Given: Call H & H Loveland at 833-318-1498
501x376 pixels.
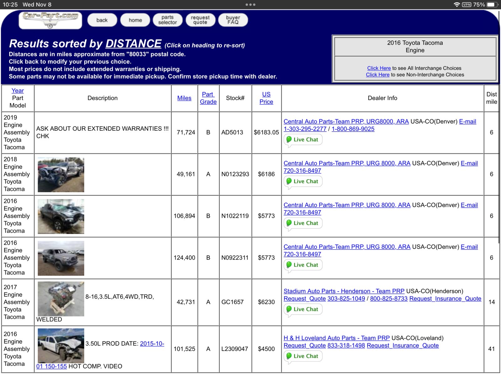Looking at the screenshot, I should pos(346,346).
